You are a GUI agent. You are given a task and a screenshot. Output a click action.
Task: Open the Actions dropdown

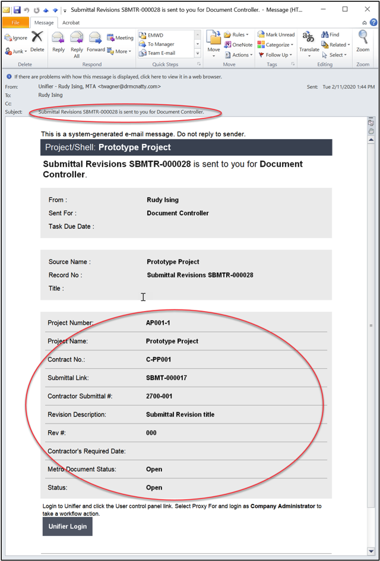[x=239, y=55]
